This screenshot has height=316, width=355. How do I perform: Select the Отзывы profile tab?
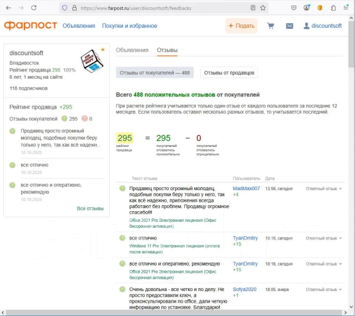[x=168, y=50]
